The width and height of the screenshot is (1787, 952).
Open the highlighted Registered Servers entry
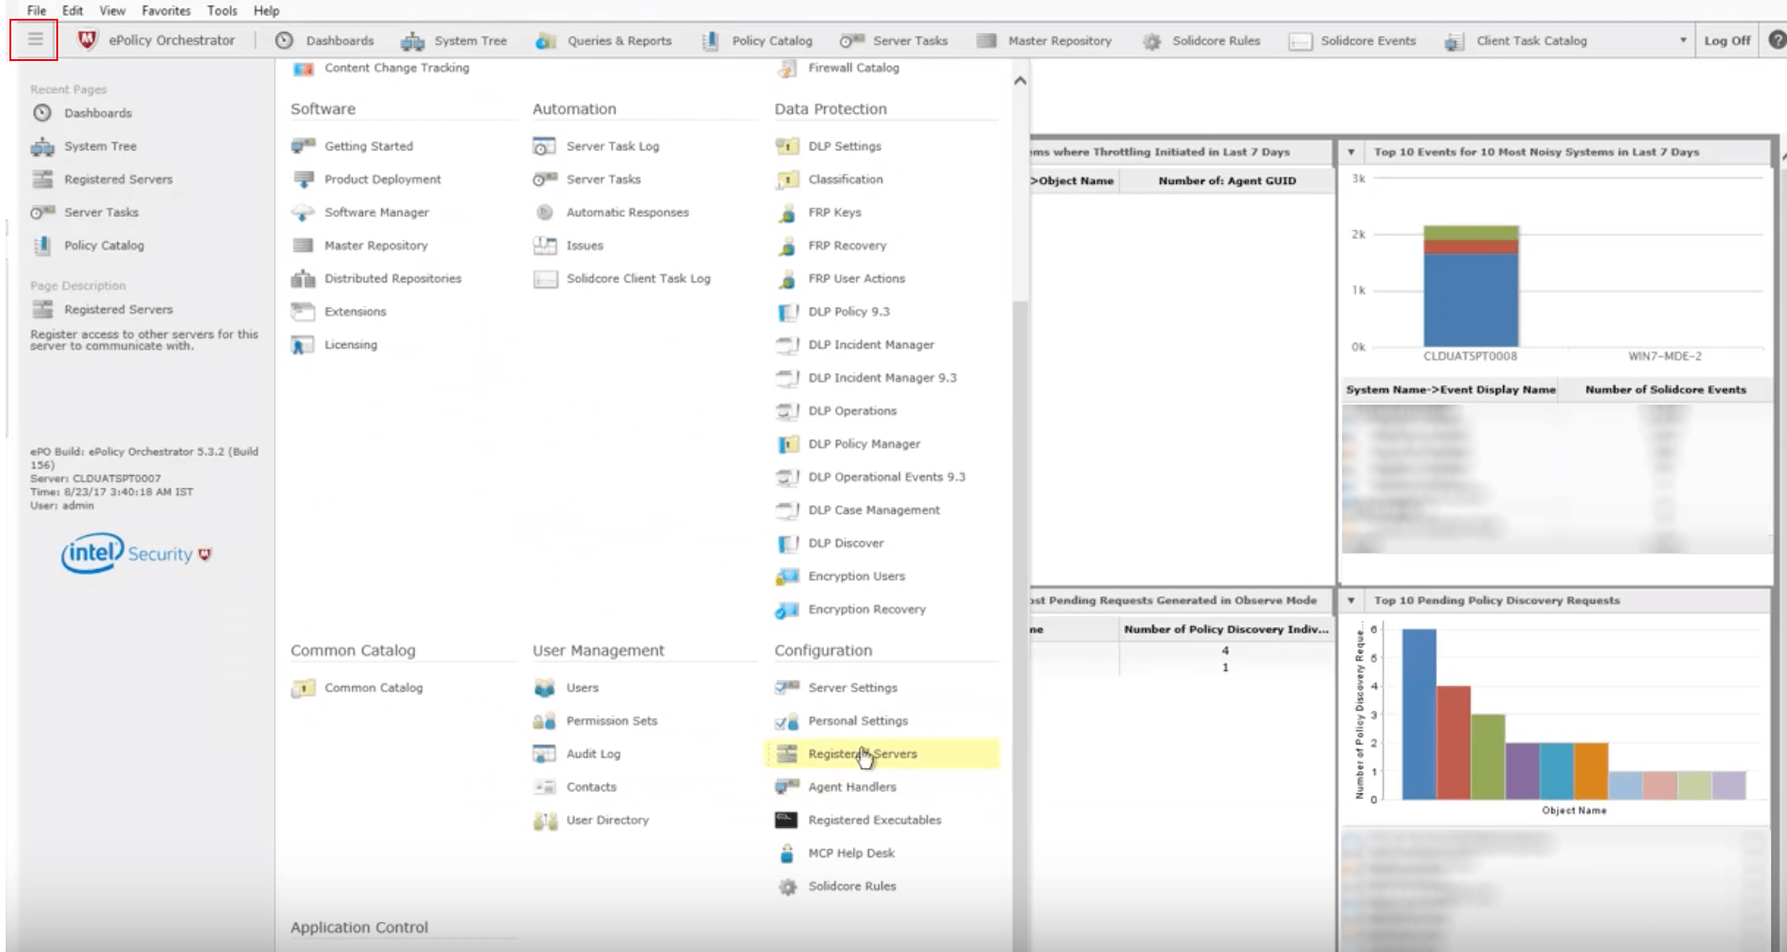882,753
